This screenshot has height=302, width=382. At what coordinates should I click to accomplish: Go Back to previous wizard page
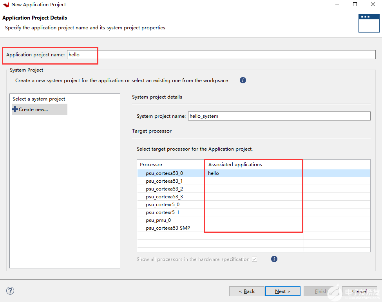[247, 291]
